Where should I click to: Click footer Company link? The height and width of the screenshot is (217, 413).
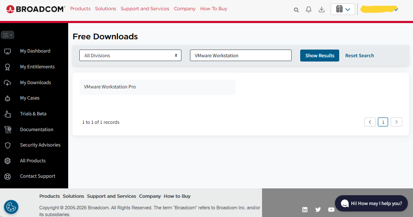tap(150, 196)
